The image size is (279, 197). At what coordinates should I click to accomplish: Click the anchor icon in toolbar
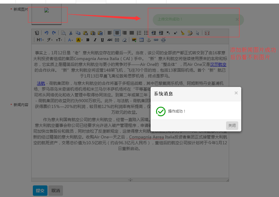click(x=149, y=40)
